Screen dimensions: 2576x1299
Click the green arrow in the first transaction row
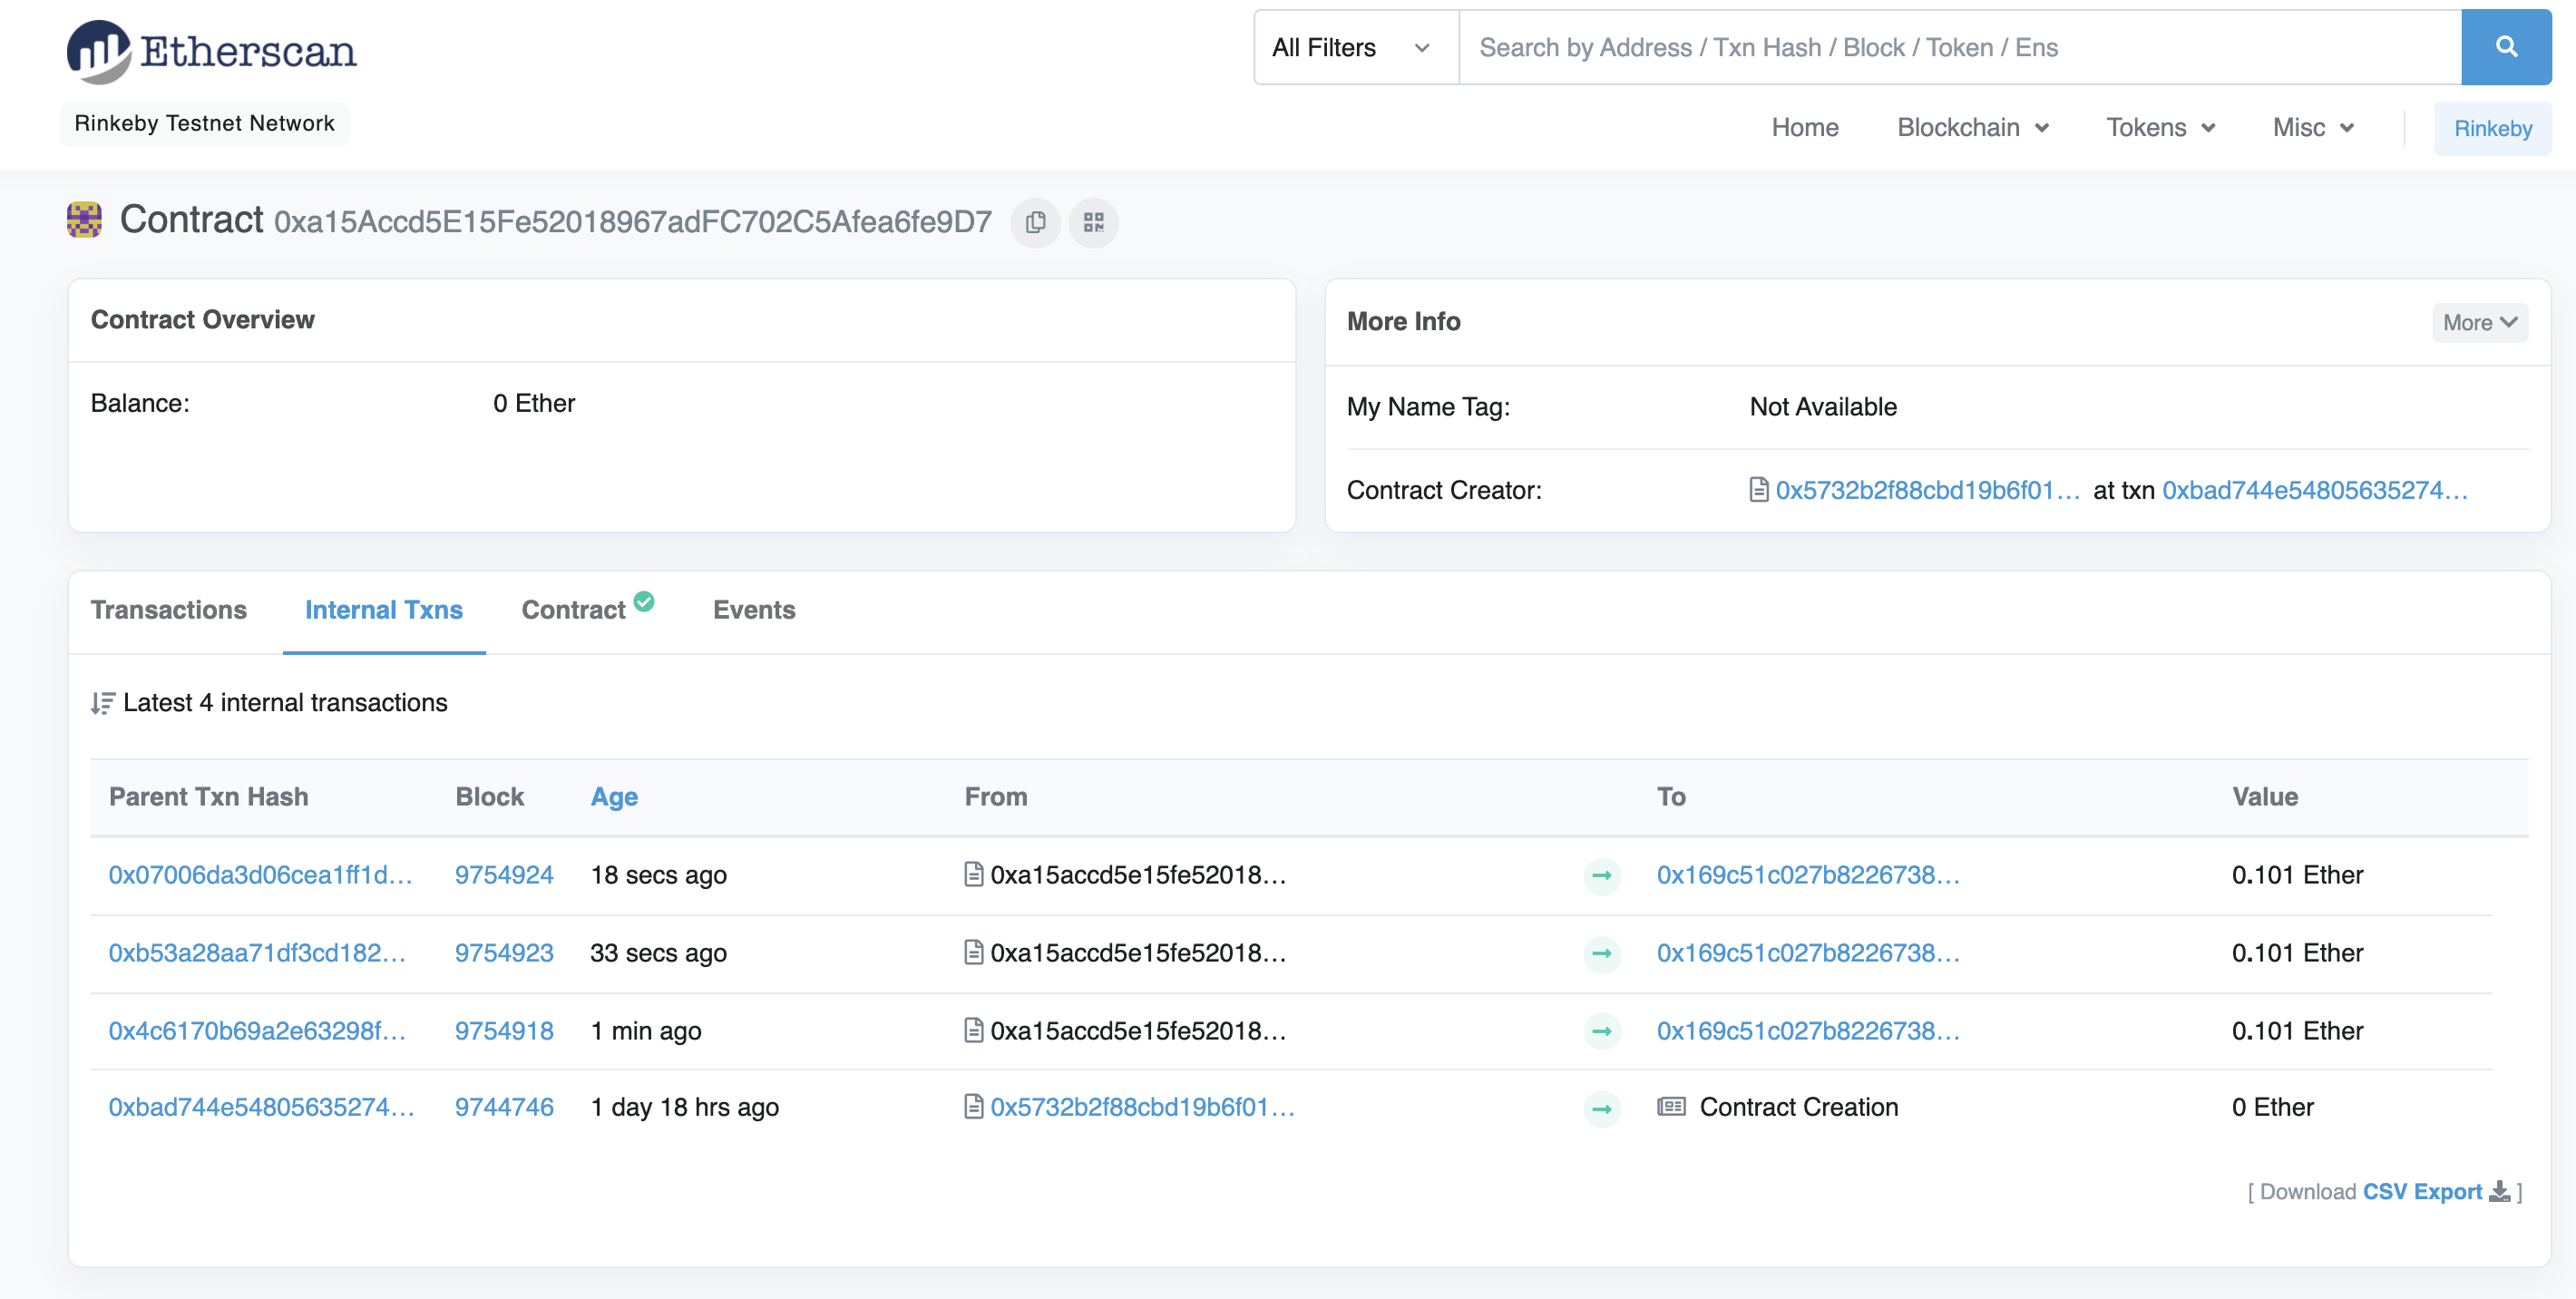pos(1601,876)
